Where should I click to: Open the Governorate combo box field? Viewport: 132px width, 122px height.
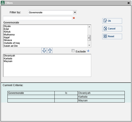tap(53, 13)
